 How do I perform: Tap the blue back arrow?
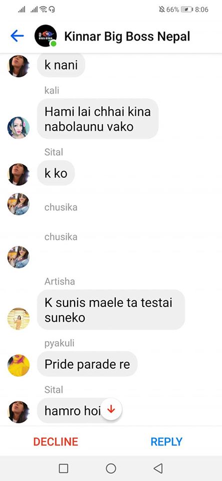[17, 36]
